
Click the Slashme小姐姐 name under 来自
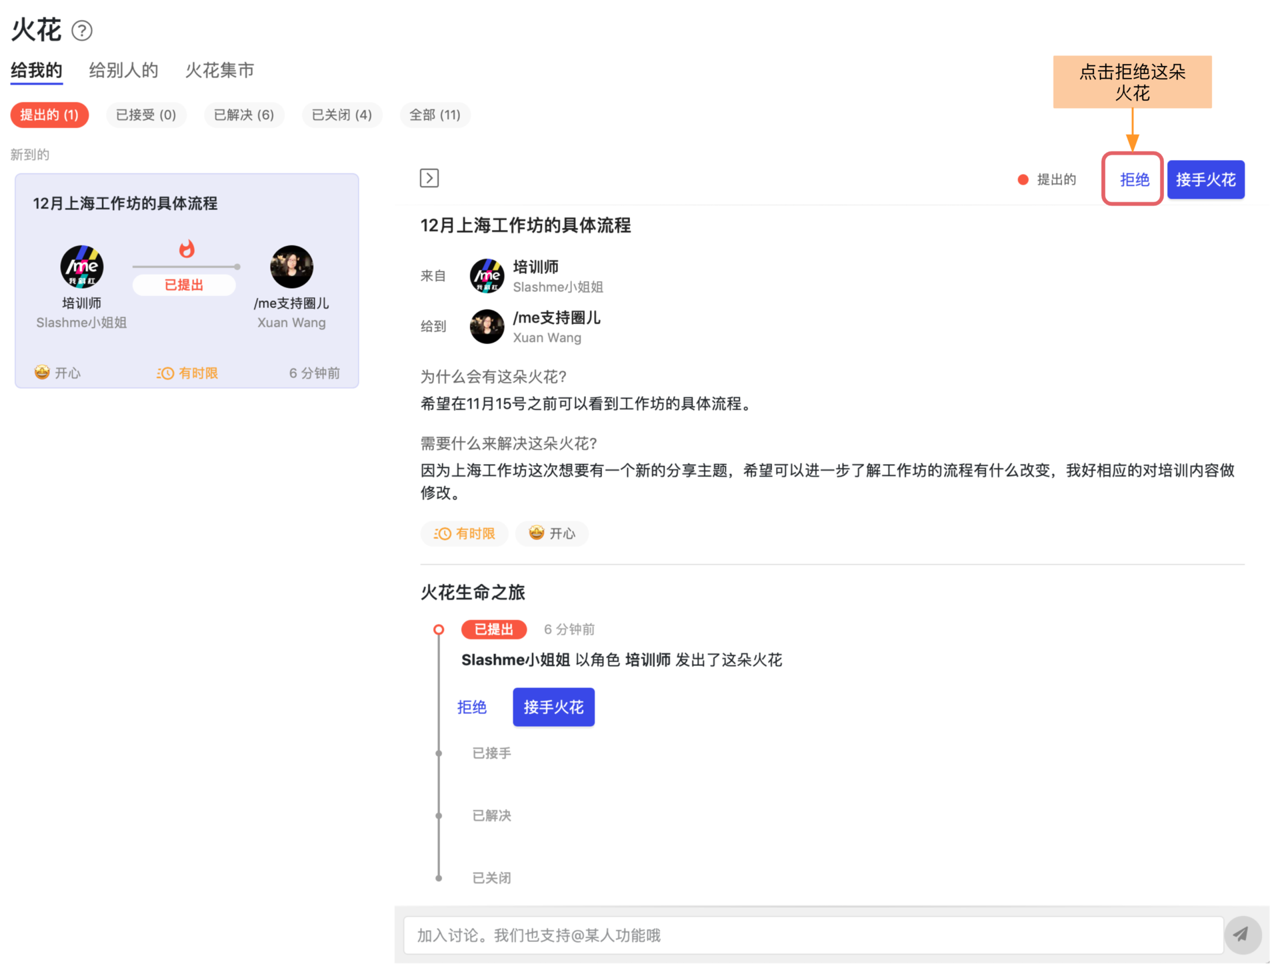pos(558,287)
